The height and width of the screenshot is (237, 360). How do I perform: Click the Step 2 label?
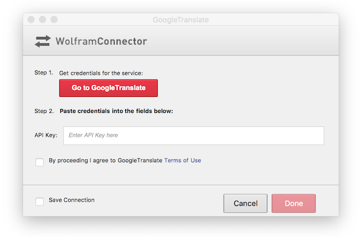[44, 111]
